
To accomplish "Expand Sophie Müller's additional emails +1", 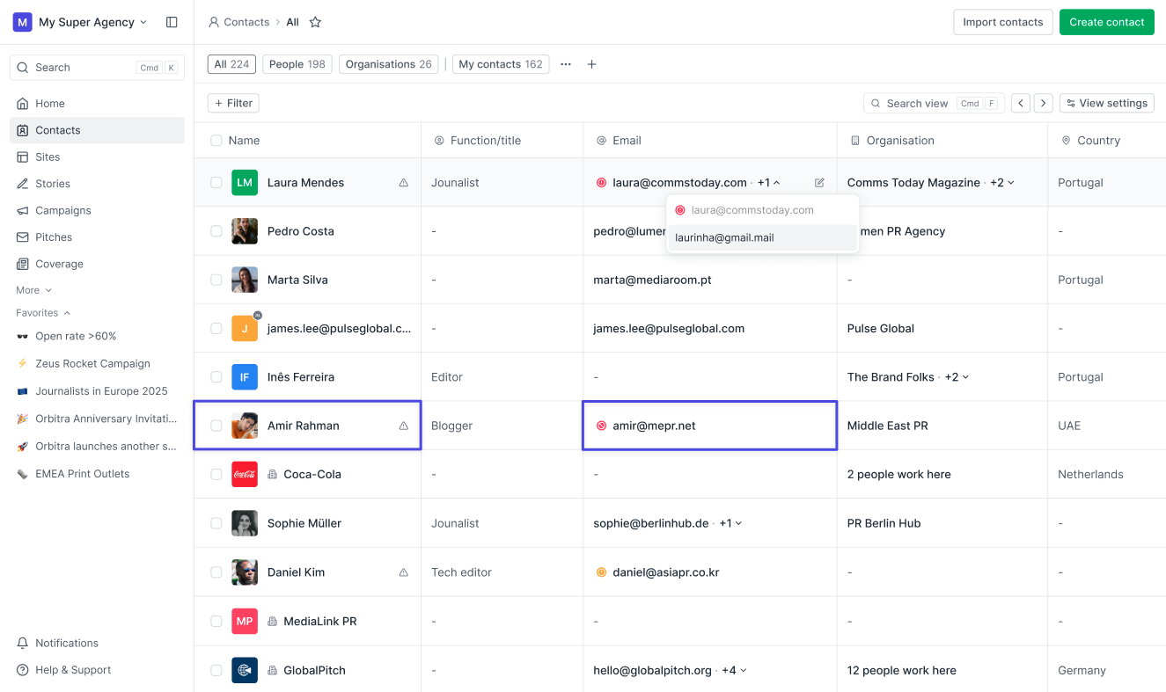I will click(x=730, y=523).
